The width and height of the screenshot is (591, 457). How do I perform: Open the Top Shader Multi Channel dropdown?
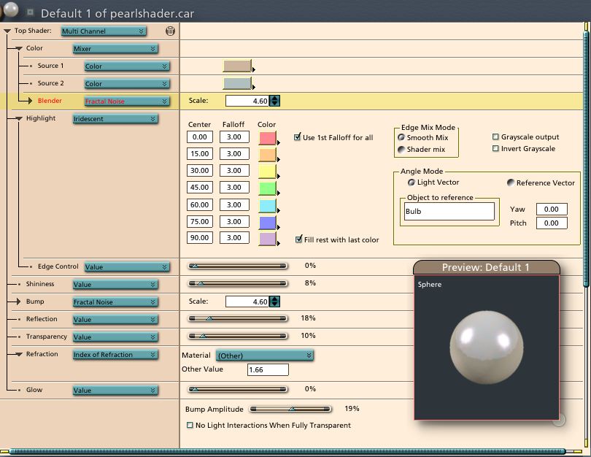104,31
